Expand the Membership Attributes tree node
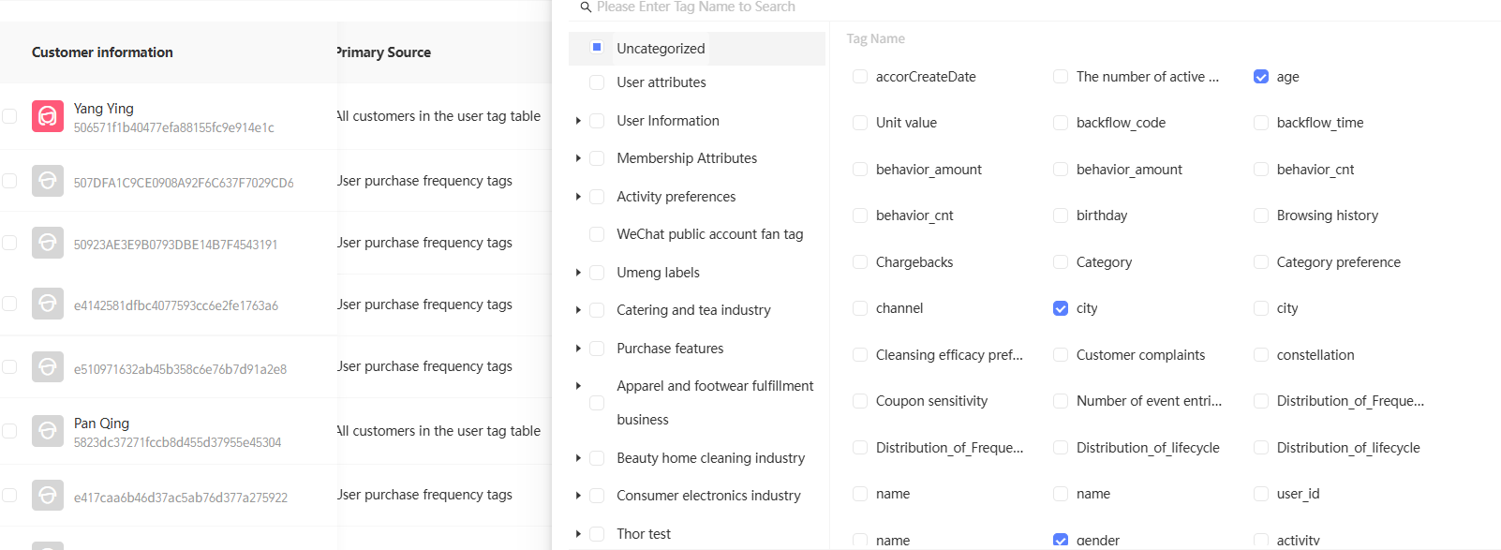1501x550 pixels. click(x=578, y=158)
